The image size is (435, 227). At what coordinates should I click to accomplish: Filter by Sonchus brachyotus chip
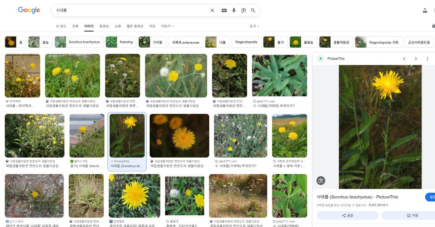[79, 42]
